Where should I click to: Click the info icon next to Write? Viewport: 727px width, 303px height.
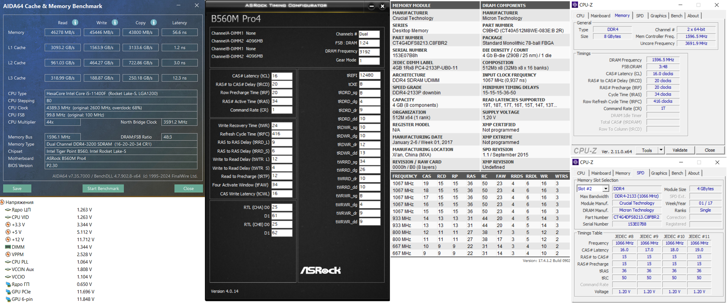click(115, 22)
